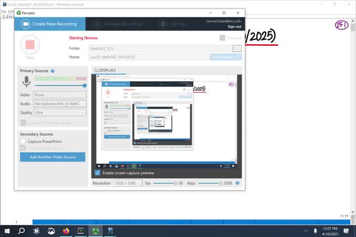356x237 pixels.
Task: Expand the Quality dropdown set to Ultra
Action: [60, 113]
